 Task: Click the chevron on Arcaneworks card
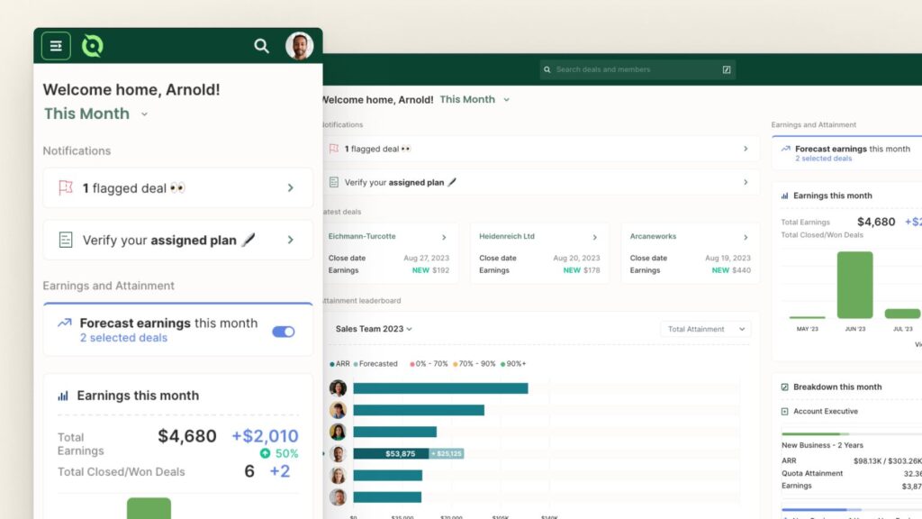pyautogui.click(x=746, y=237)
